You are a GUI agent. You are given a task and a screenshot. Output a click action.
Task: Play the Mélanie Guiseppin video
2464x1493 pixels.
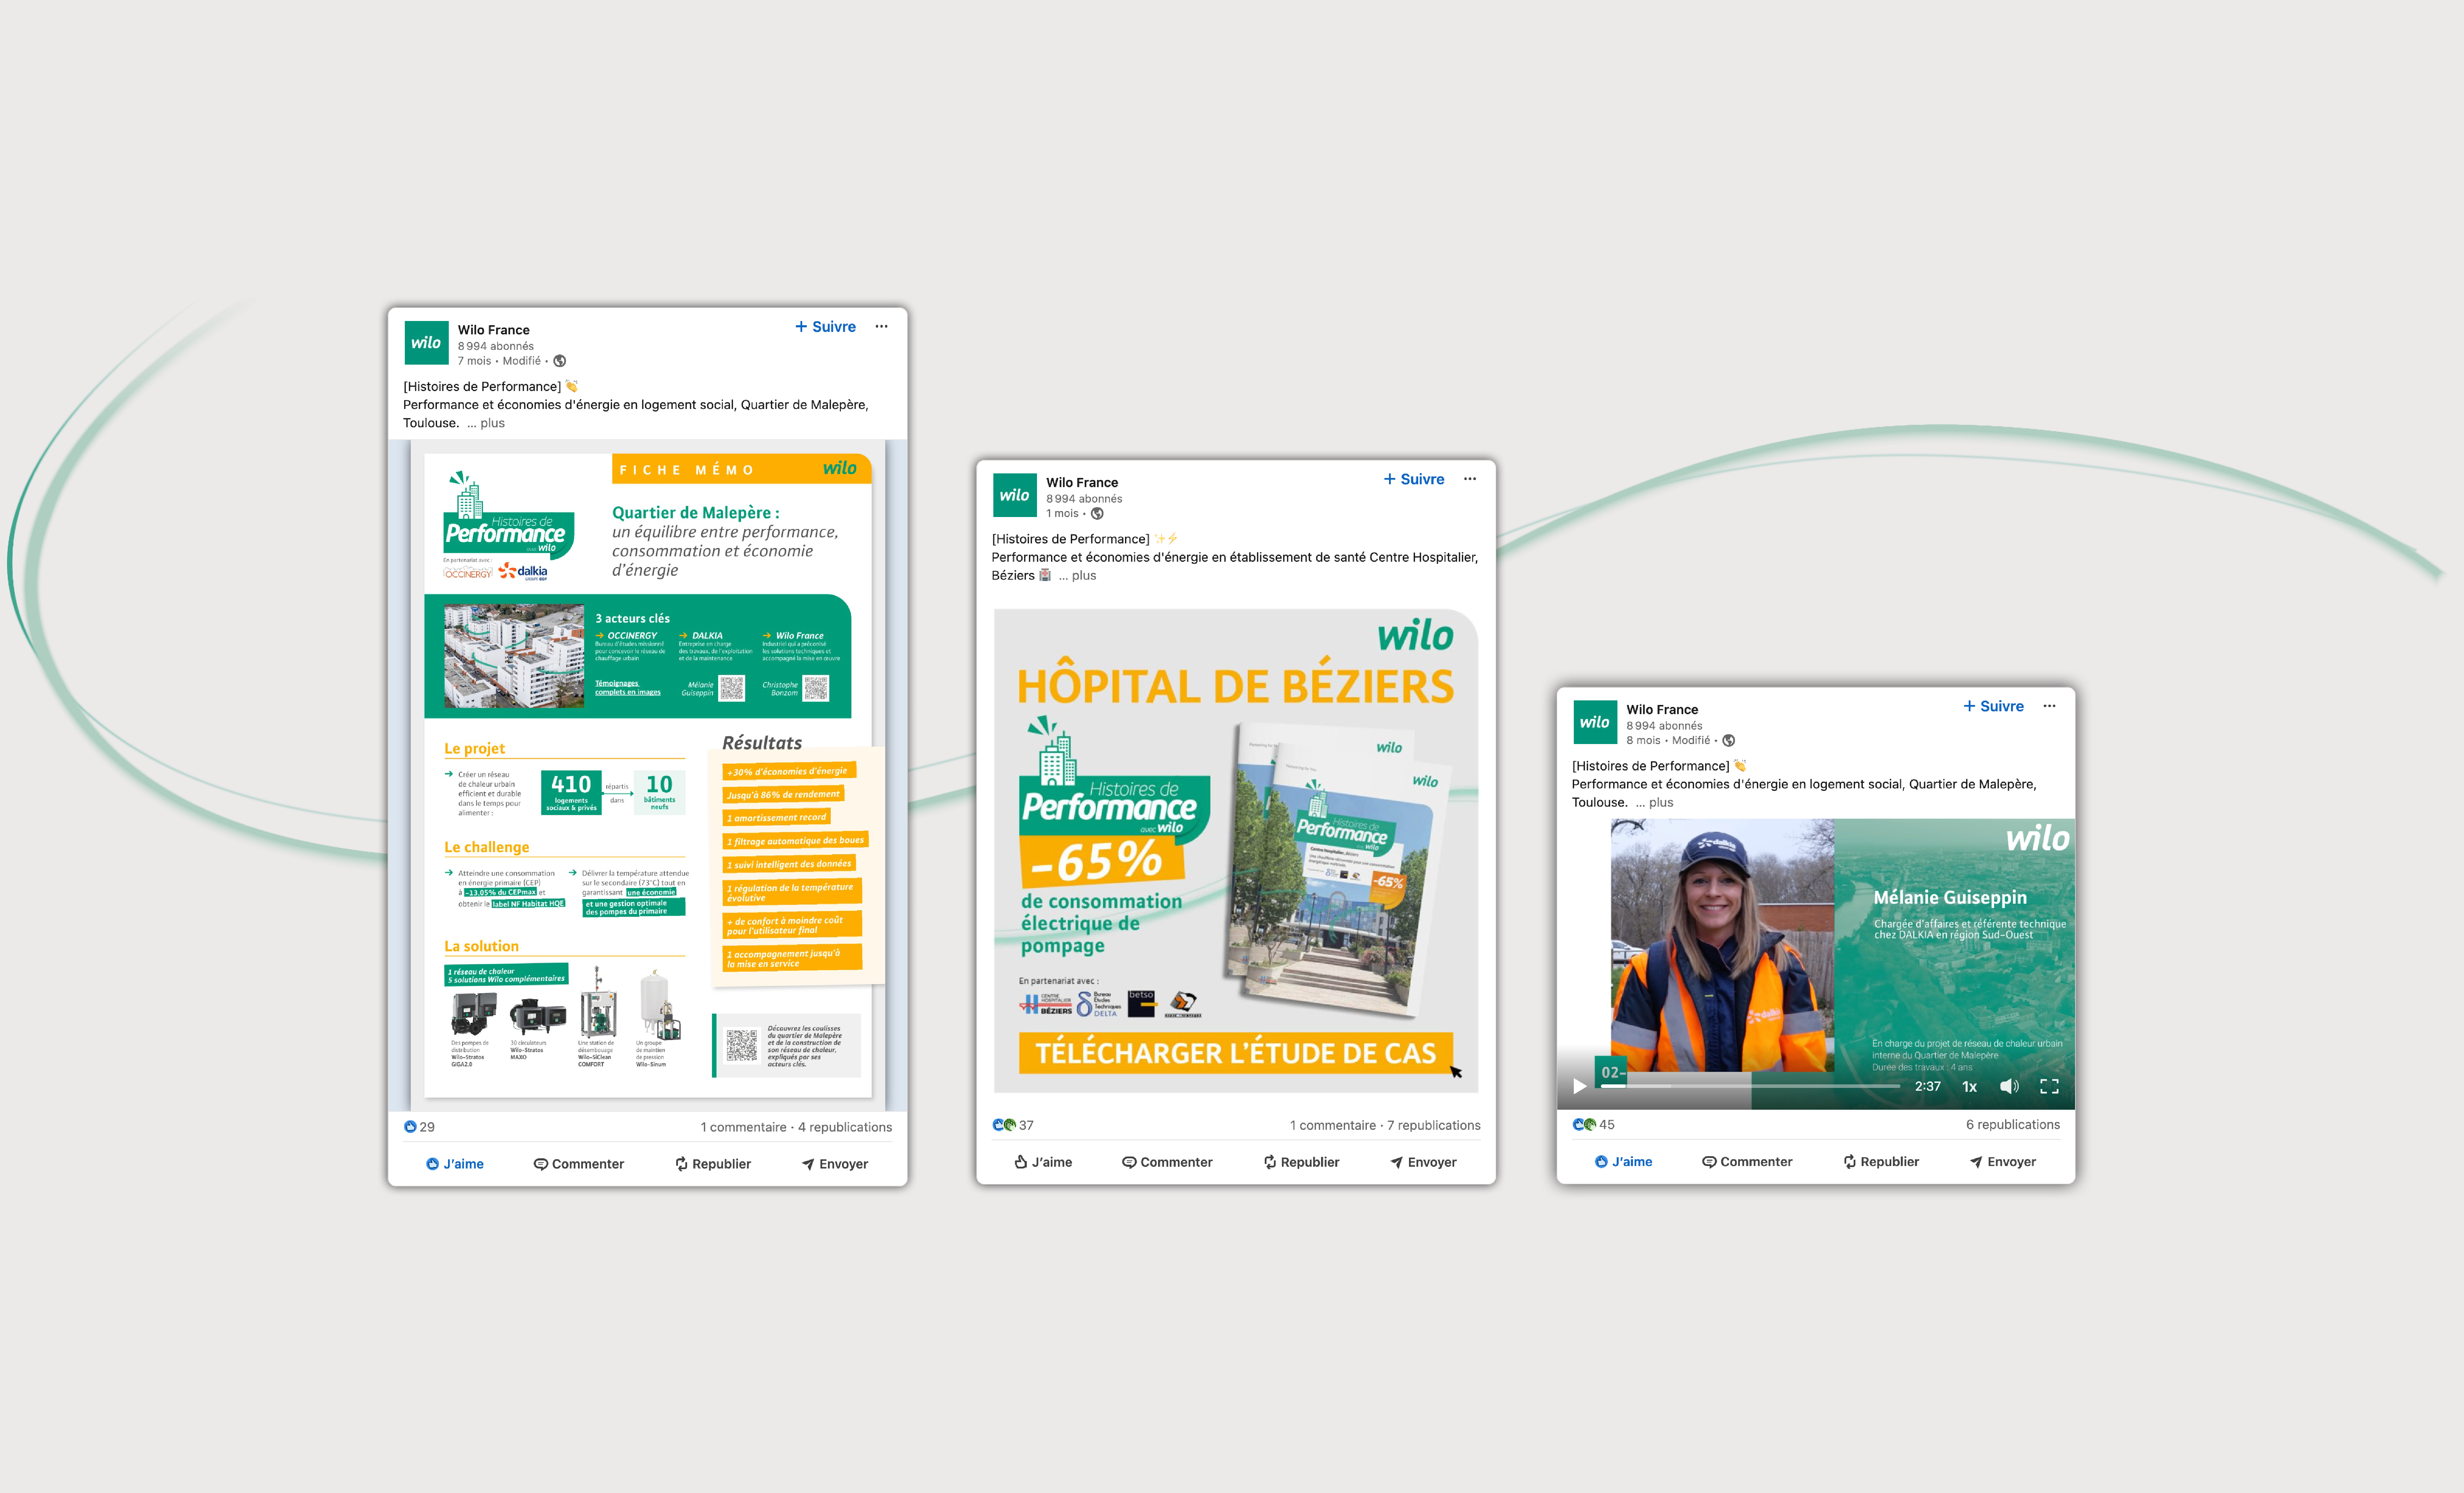1580,1086
